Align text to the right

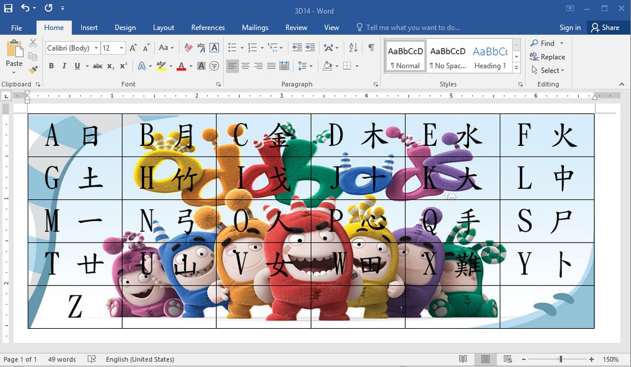pyautogui.click(x=258, y=66)
